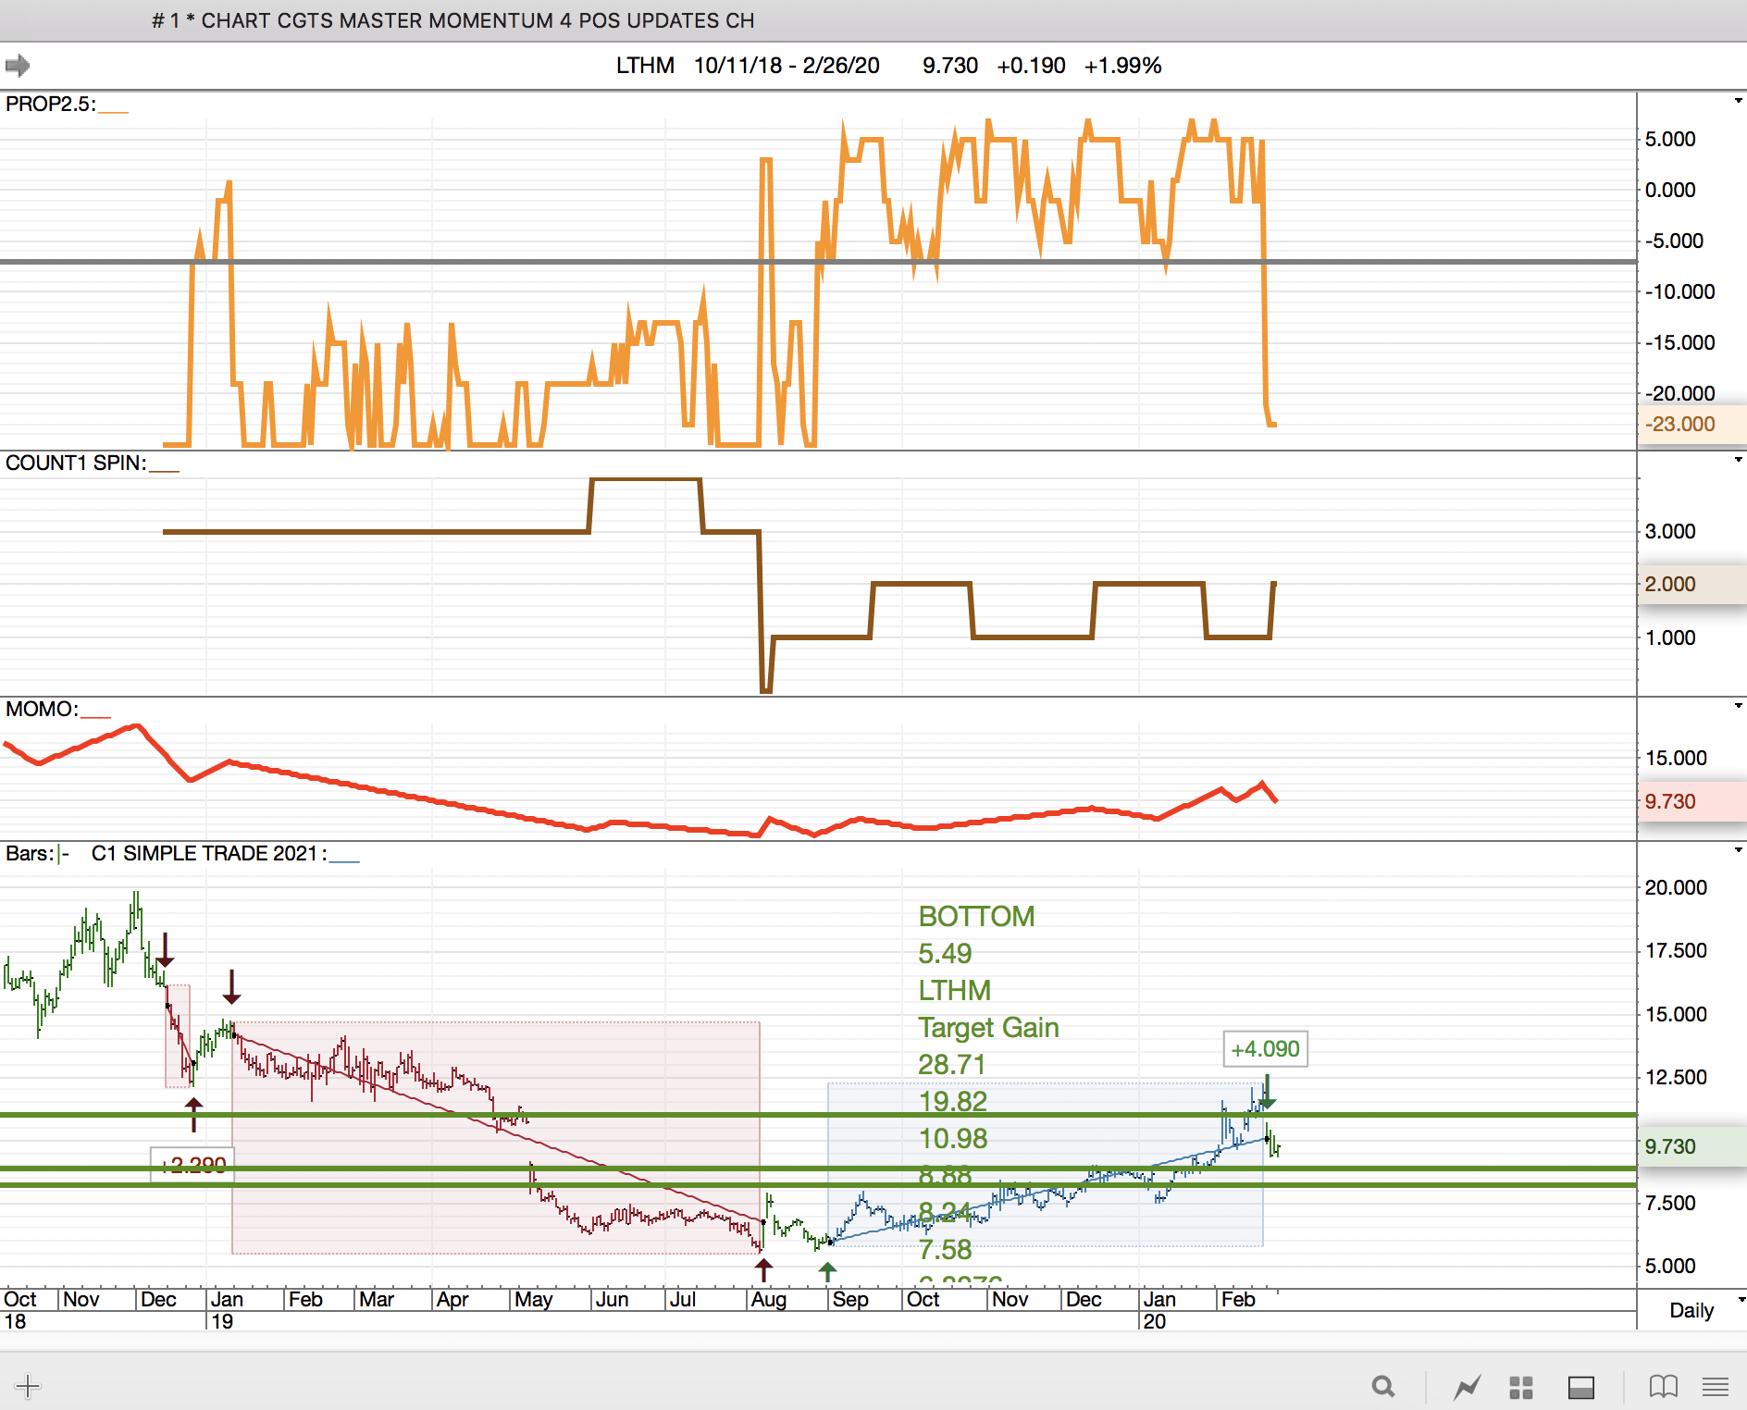Expand the COUNT1 SPIN pane dropdown arrow
The height and width of the screenshot is (1410, 1747).
click(x=1739, y=460)
